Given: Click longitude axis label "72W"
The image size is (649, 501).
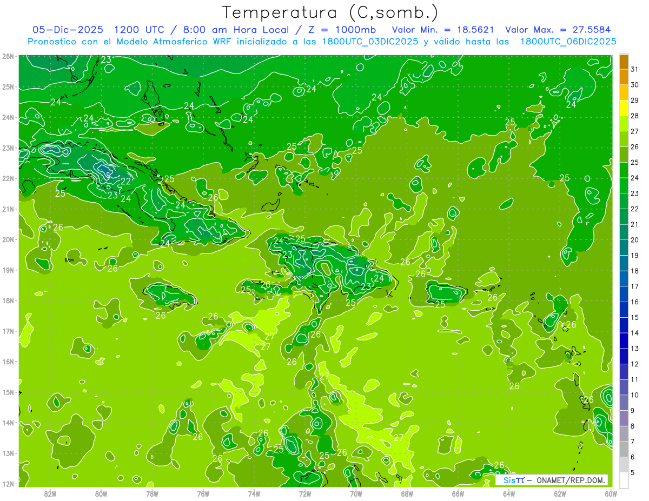Looking at the screenshot, I should tap(305, 493).
